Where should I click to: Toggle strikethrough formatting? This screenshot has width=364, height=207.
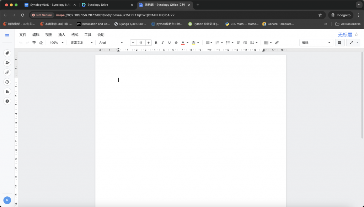coord(176,43)
